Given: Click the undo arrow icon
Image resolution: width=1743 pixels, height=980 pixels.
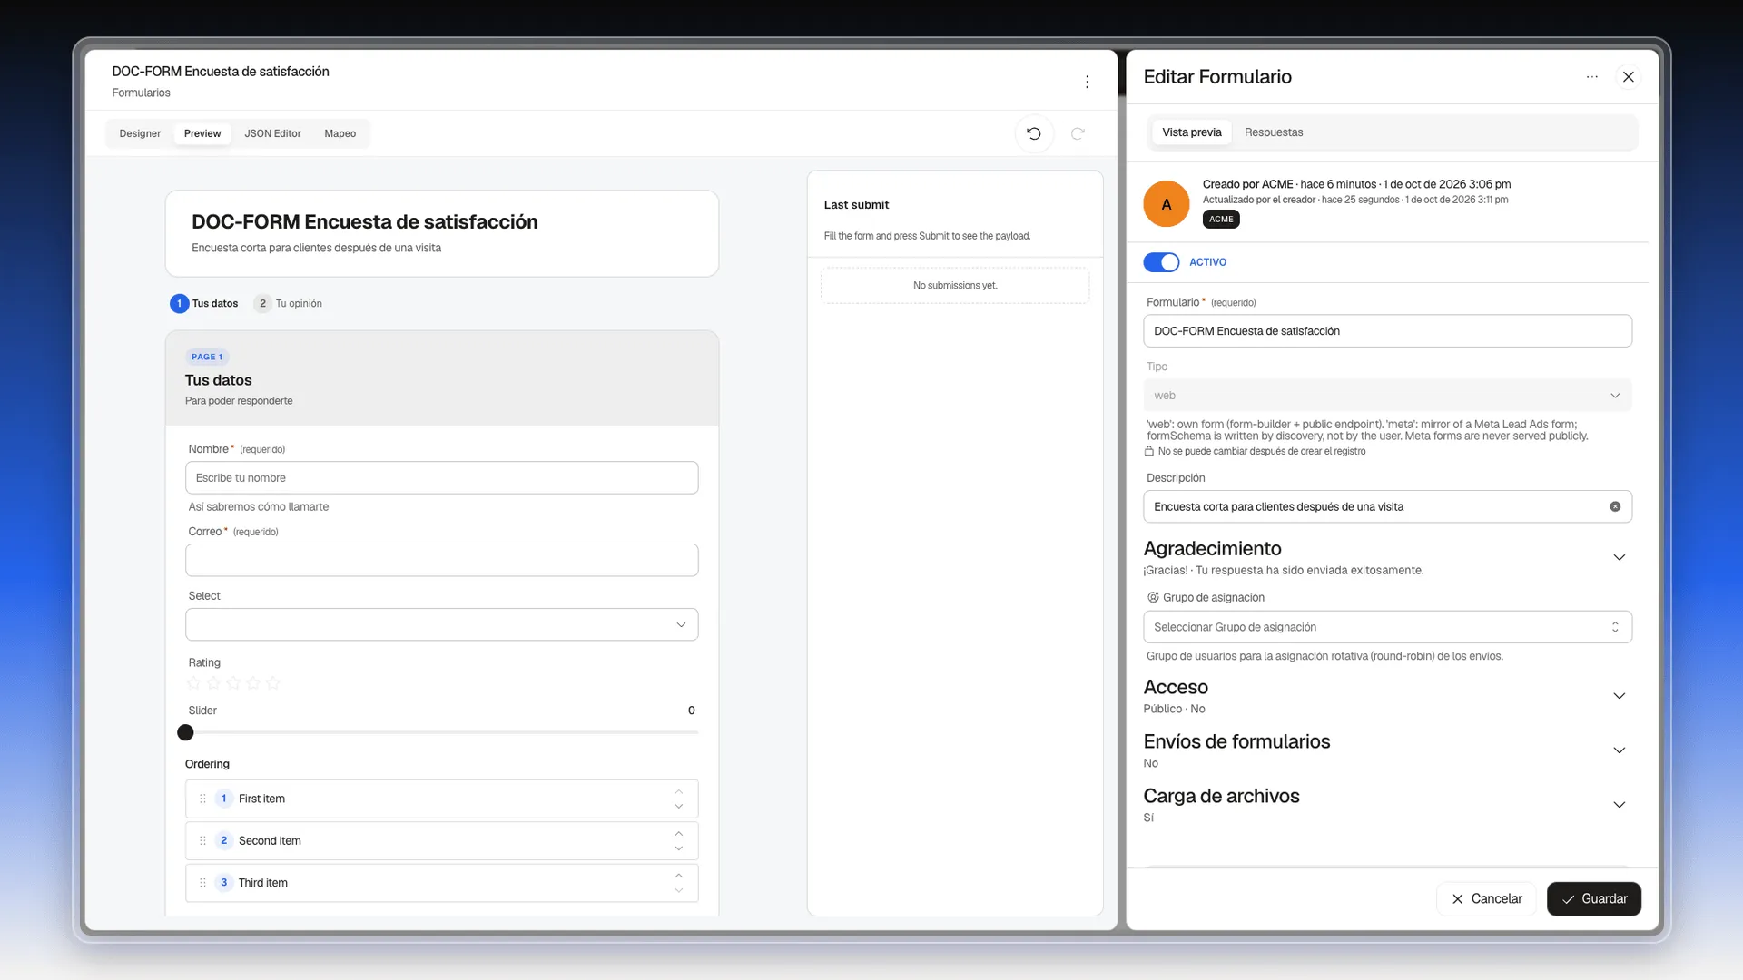Looking at the screenshot, I should click(1033, 133).
